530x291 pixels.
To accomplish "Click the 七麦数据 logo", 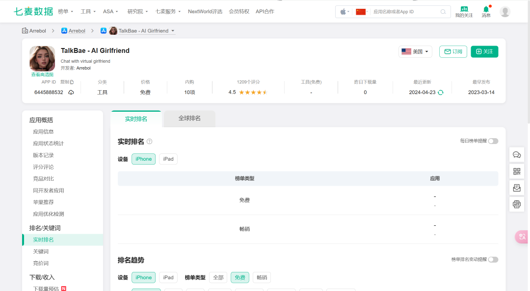I will point(33,11).
